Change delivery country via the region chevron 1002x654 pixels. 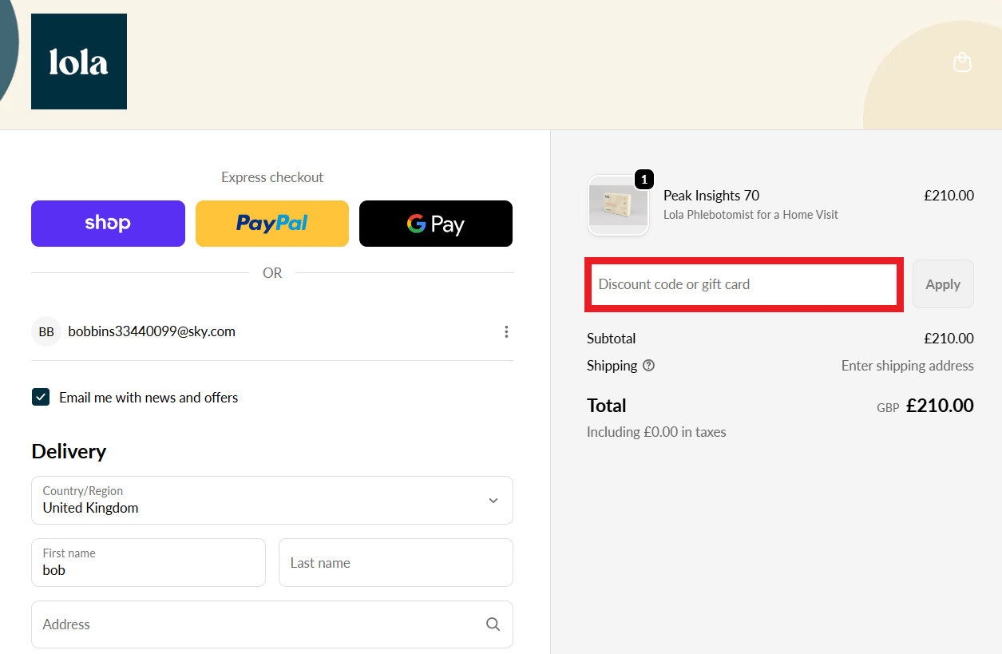point(493,500)
